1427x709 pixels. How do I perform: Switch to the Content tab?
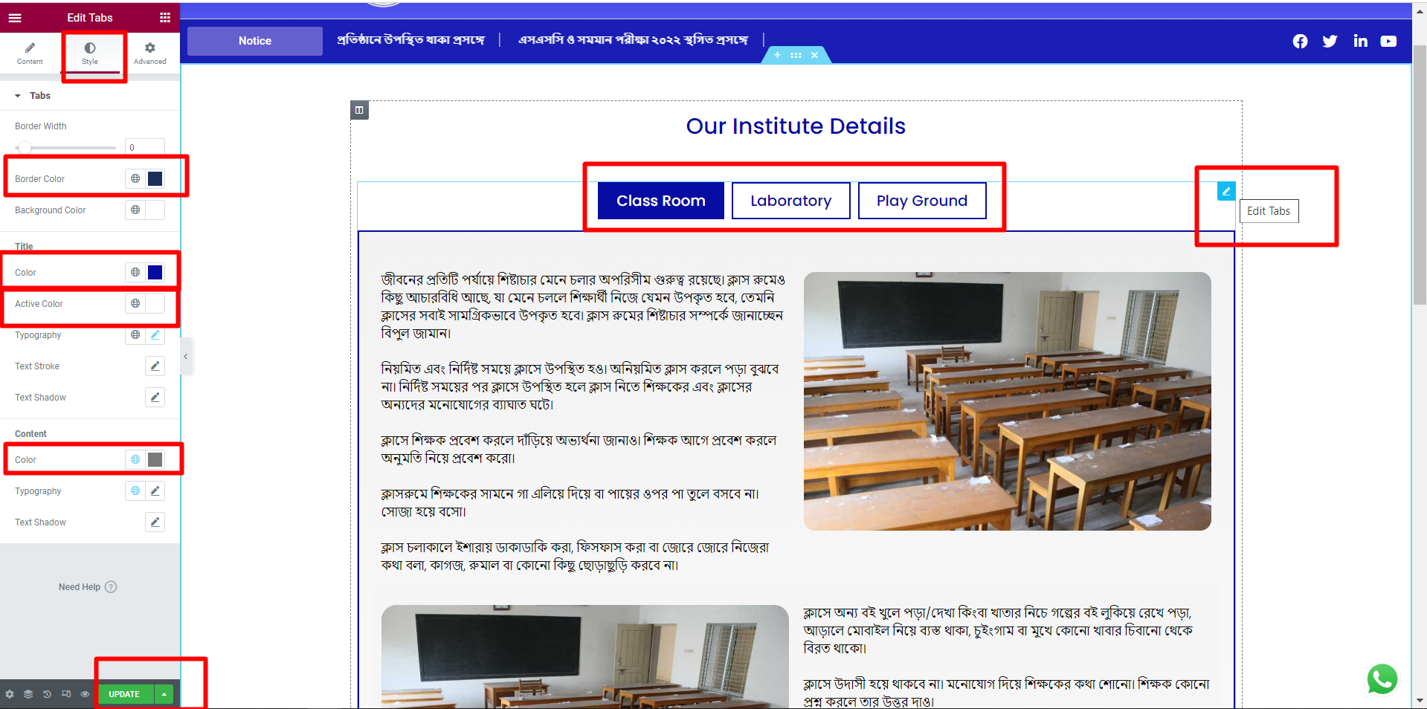pos(30,54)
